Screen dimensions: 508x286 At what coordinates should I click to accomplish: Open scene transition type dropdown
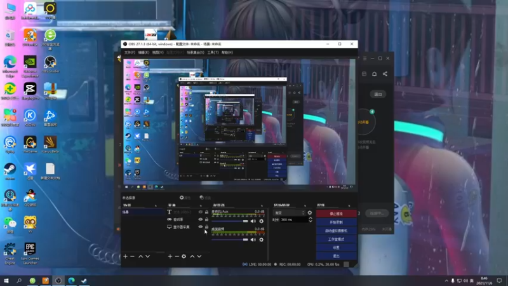pos(290,213)
